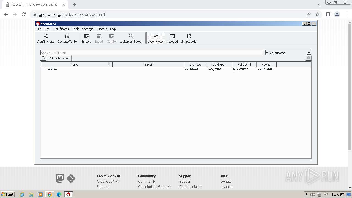
Task: Expand the All Certificates filter dropdown
Action: 309,53
